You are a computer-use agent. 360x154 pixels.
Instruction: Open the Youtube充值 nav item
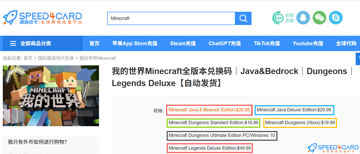[x=308, y=43]
